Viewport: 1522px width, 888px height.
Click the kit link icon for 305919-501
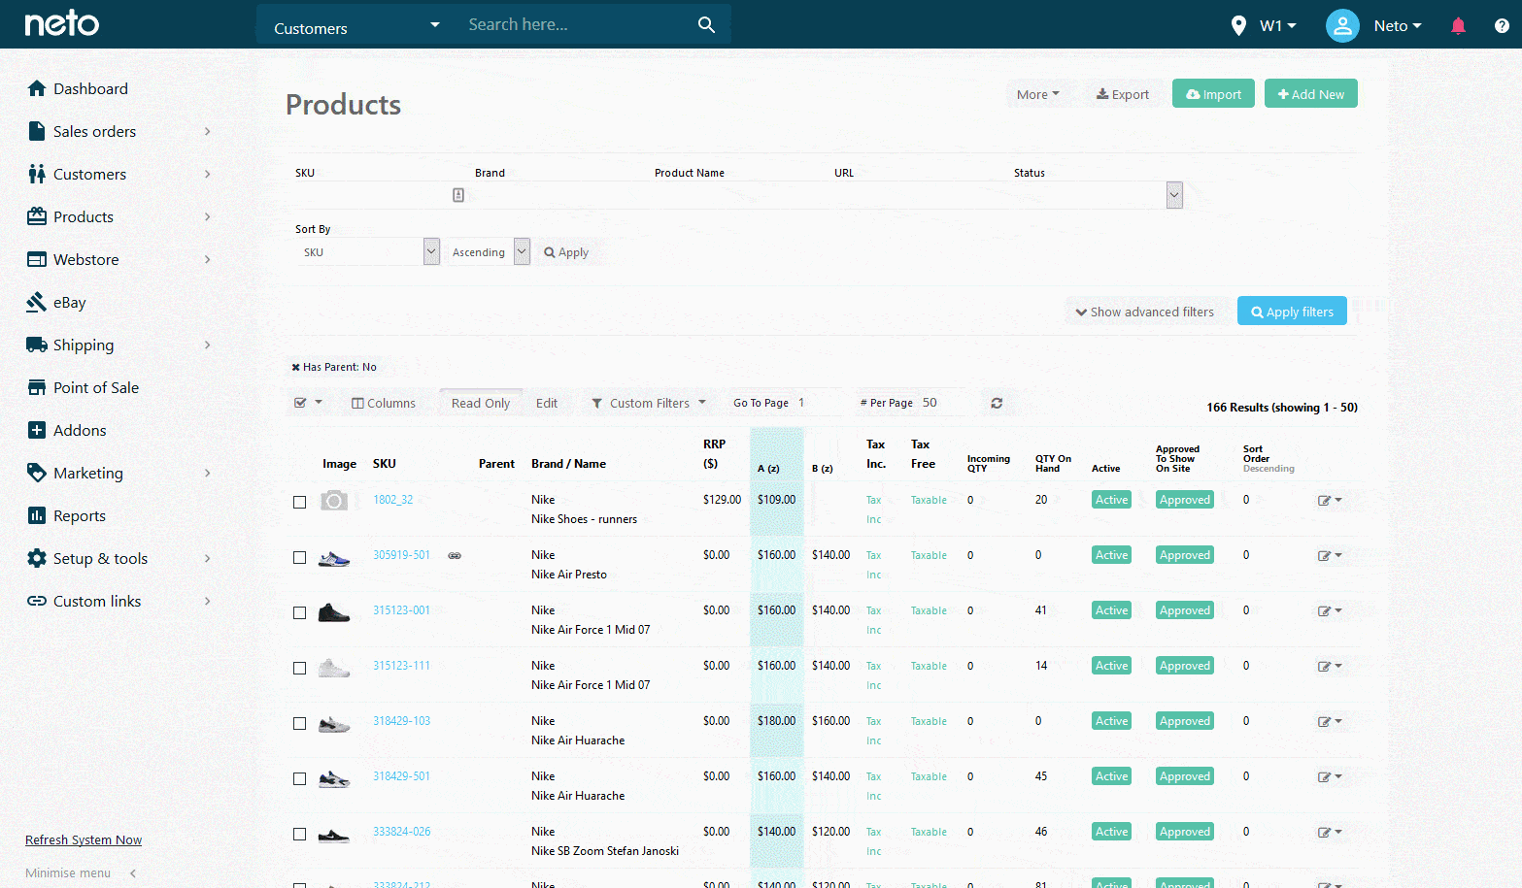455,556
